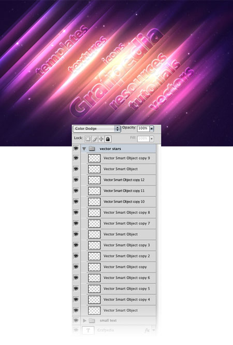Viewport: 233px width, 345px height.
Task: Select layer name Vector Smart Object copy 10
Action: pos(124,202)
